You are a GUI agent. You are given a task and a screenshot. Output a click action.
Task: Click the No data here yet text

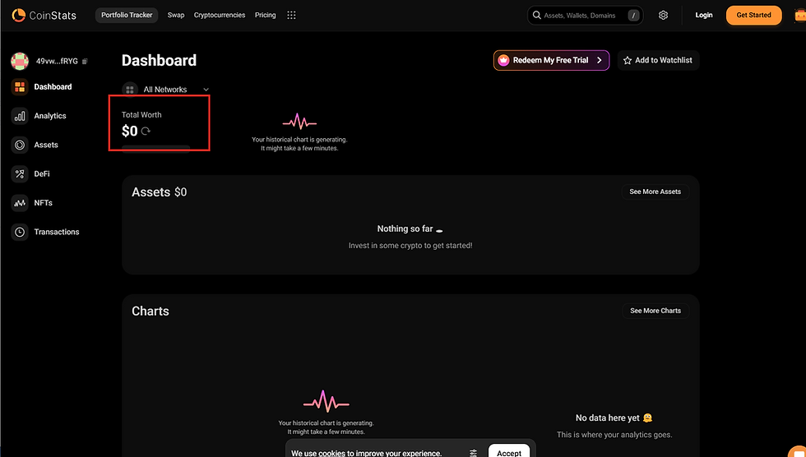[608, 418]
